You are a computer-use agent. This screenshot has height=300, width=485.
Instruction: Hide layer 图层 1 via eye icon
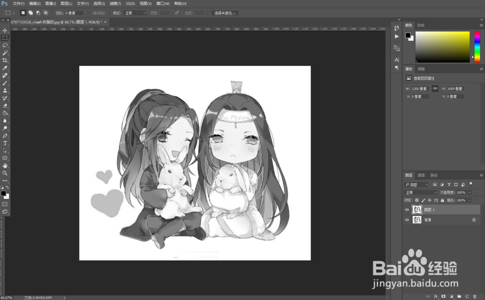[x=407, y=210]
